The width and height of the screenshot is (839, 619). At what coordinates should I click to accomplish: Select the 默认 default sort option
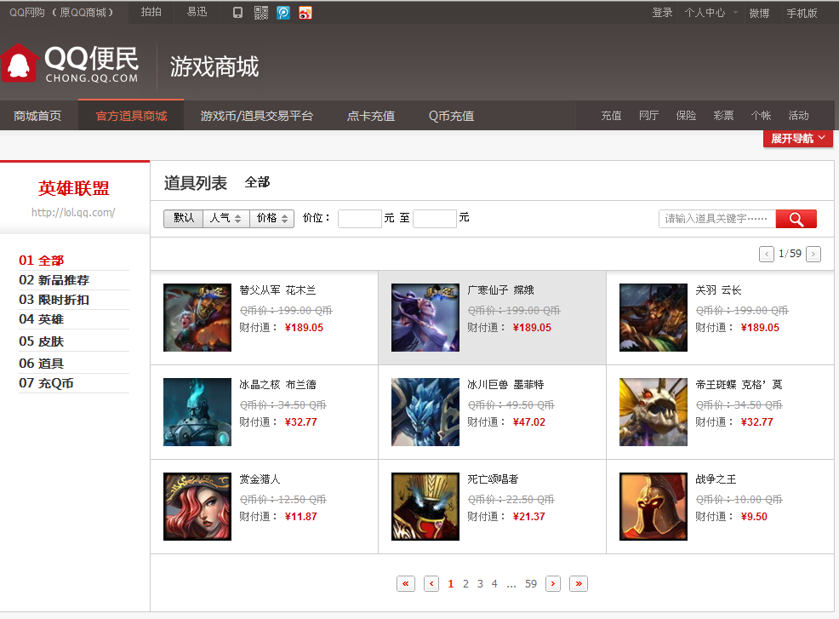click(183, 218)
